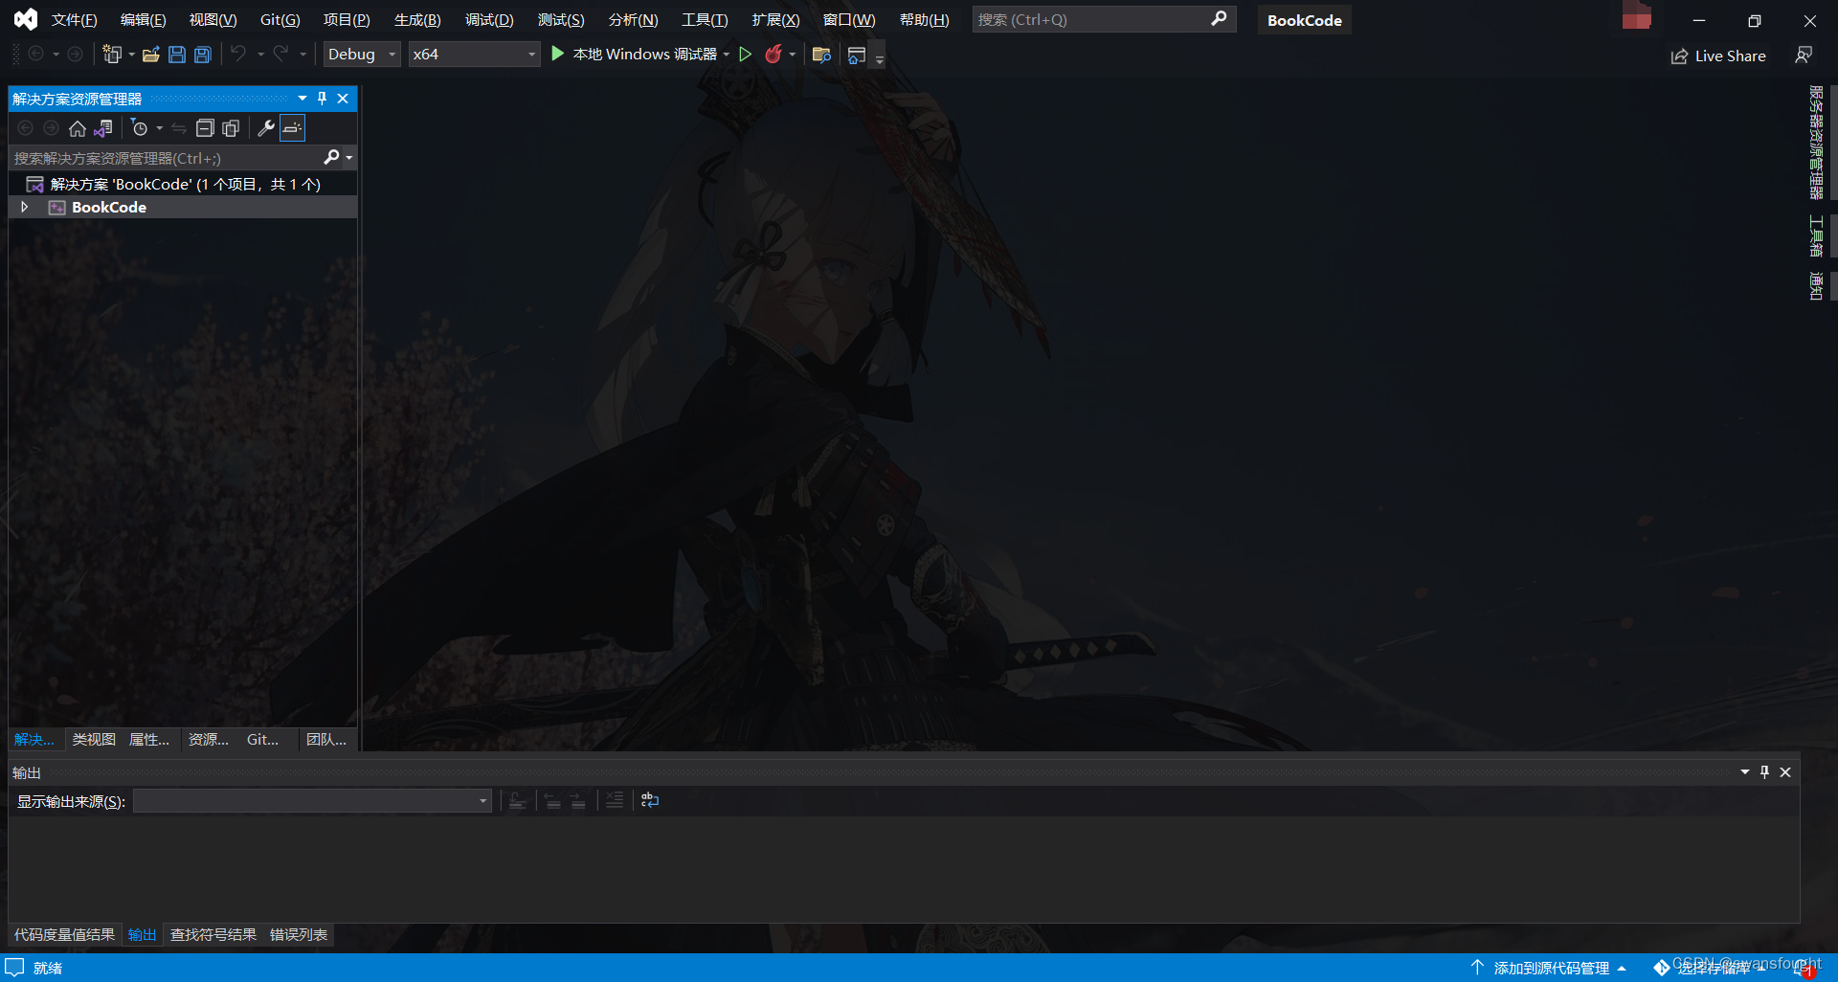Image resolution: width=1838 pixels, height=982 pixels.
Task: Click the red notification flag in title bar
Action: (1636, 16)
